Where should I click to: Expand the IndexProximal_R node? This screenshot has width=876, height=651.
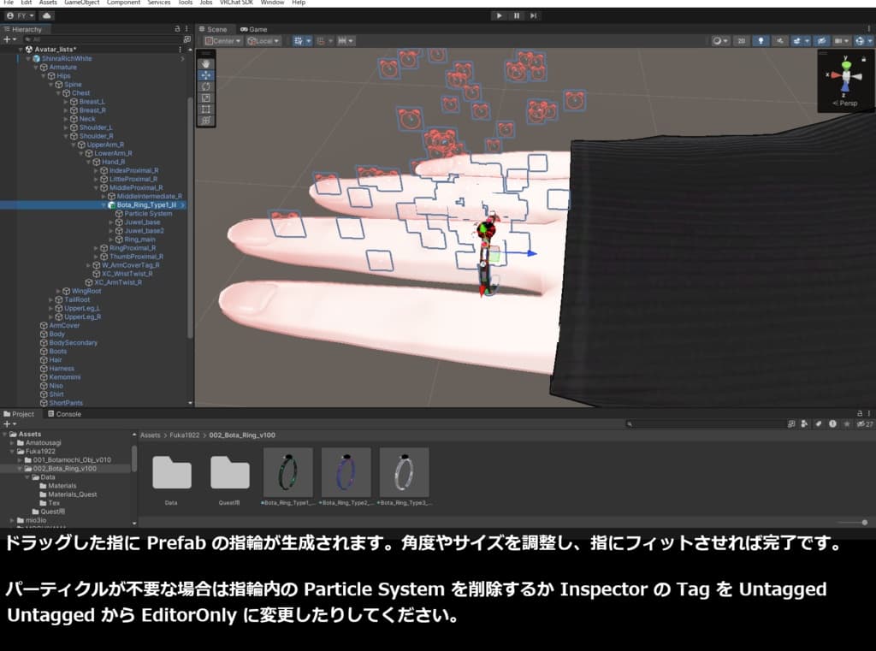(x=96, y=170)
